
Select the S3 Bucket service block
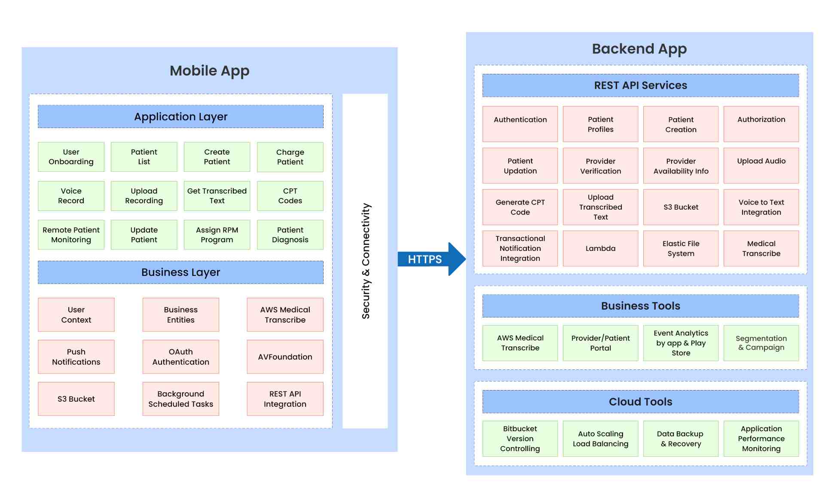681,211
